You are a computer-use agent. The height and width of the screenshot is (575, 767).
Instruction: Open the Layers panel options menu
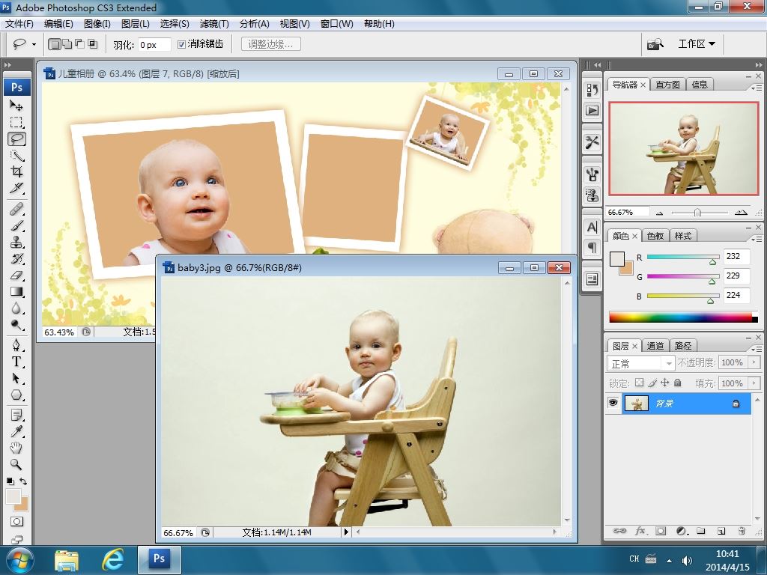tap(757, 349)
